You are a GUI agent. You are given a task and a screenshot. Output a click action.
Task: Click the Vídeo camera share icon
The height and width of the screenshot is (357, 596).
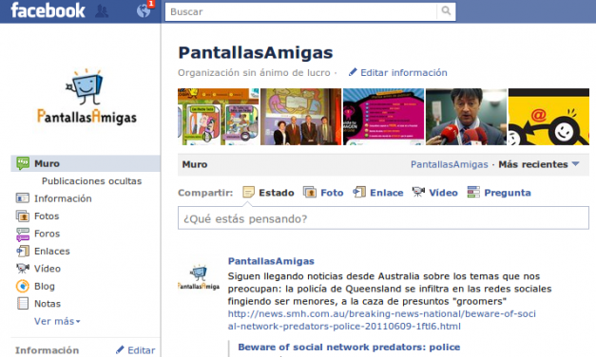click(418, 192)
